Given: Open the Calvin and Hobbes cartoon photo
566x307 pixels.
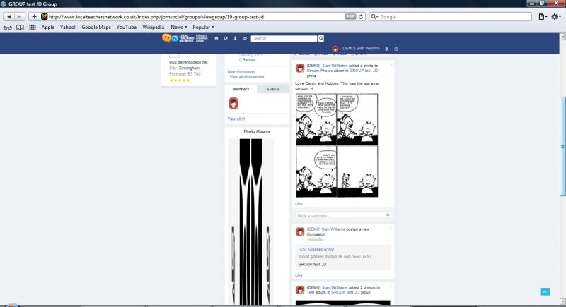Looking at the screenshot, I should [x=337, y=145].
